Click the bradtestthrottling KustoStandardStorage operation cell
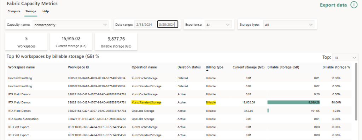The image size is (362, 140). coord(146,86)
